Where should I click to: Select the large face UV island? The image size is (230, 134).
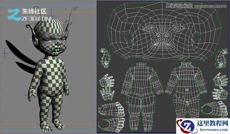(164, 31)
